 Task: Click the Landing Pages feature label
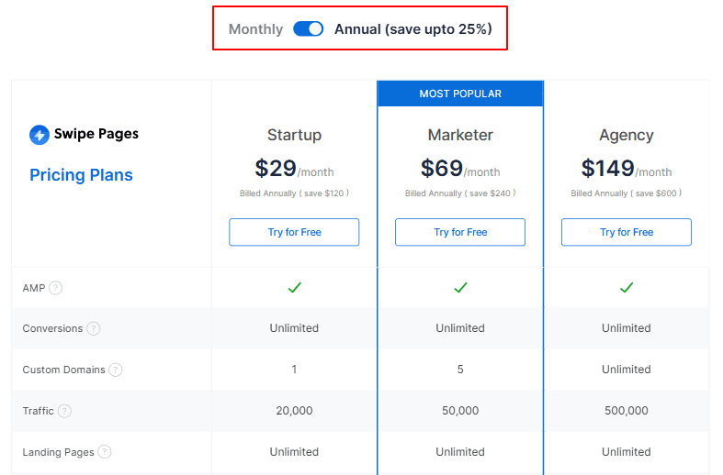[x=58, y=452]
